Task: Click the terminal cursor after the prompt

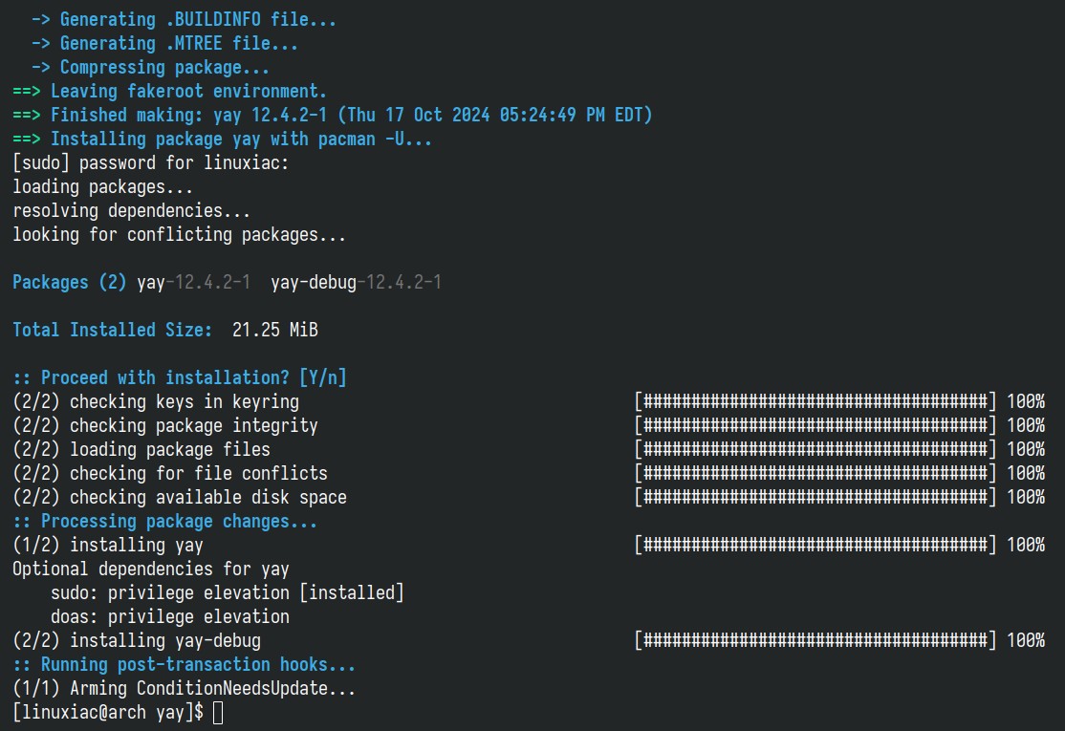Action: tap(218, 713)
